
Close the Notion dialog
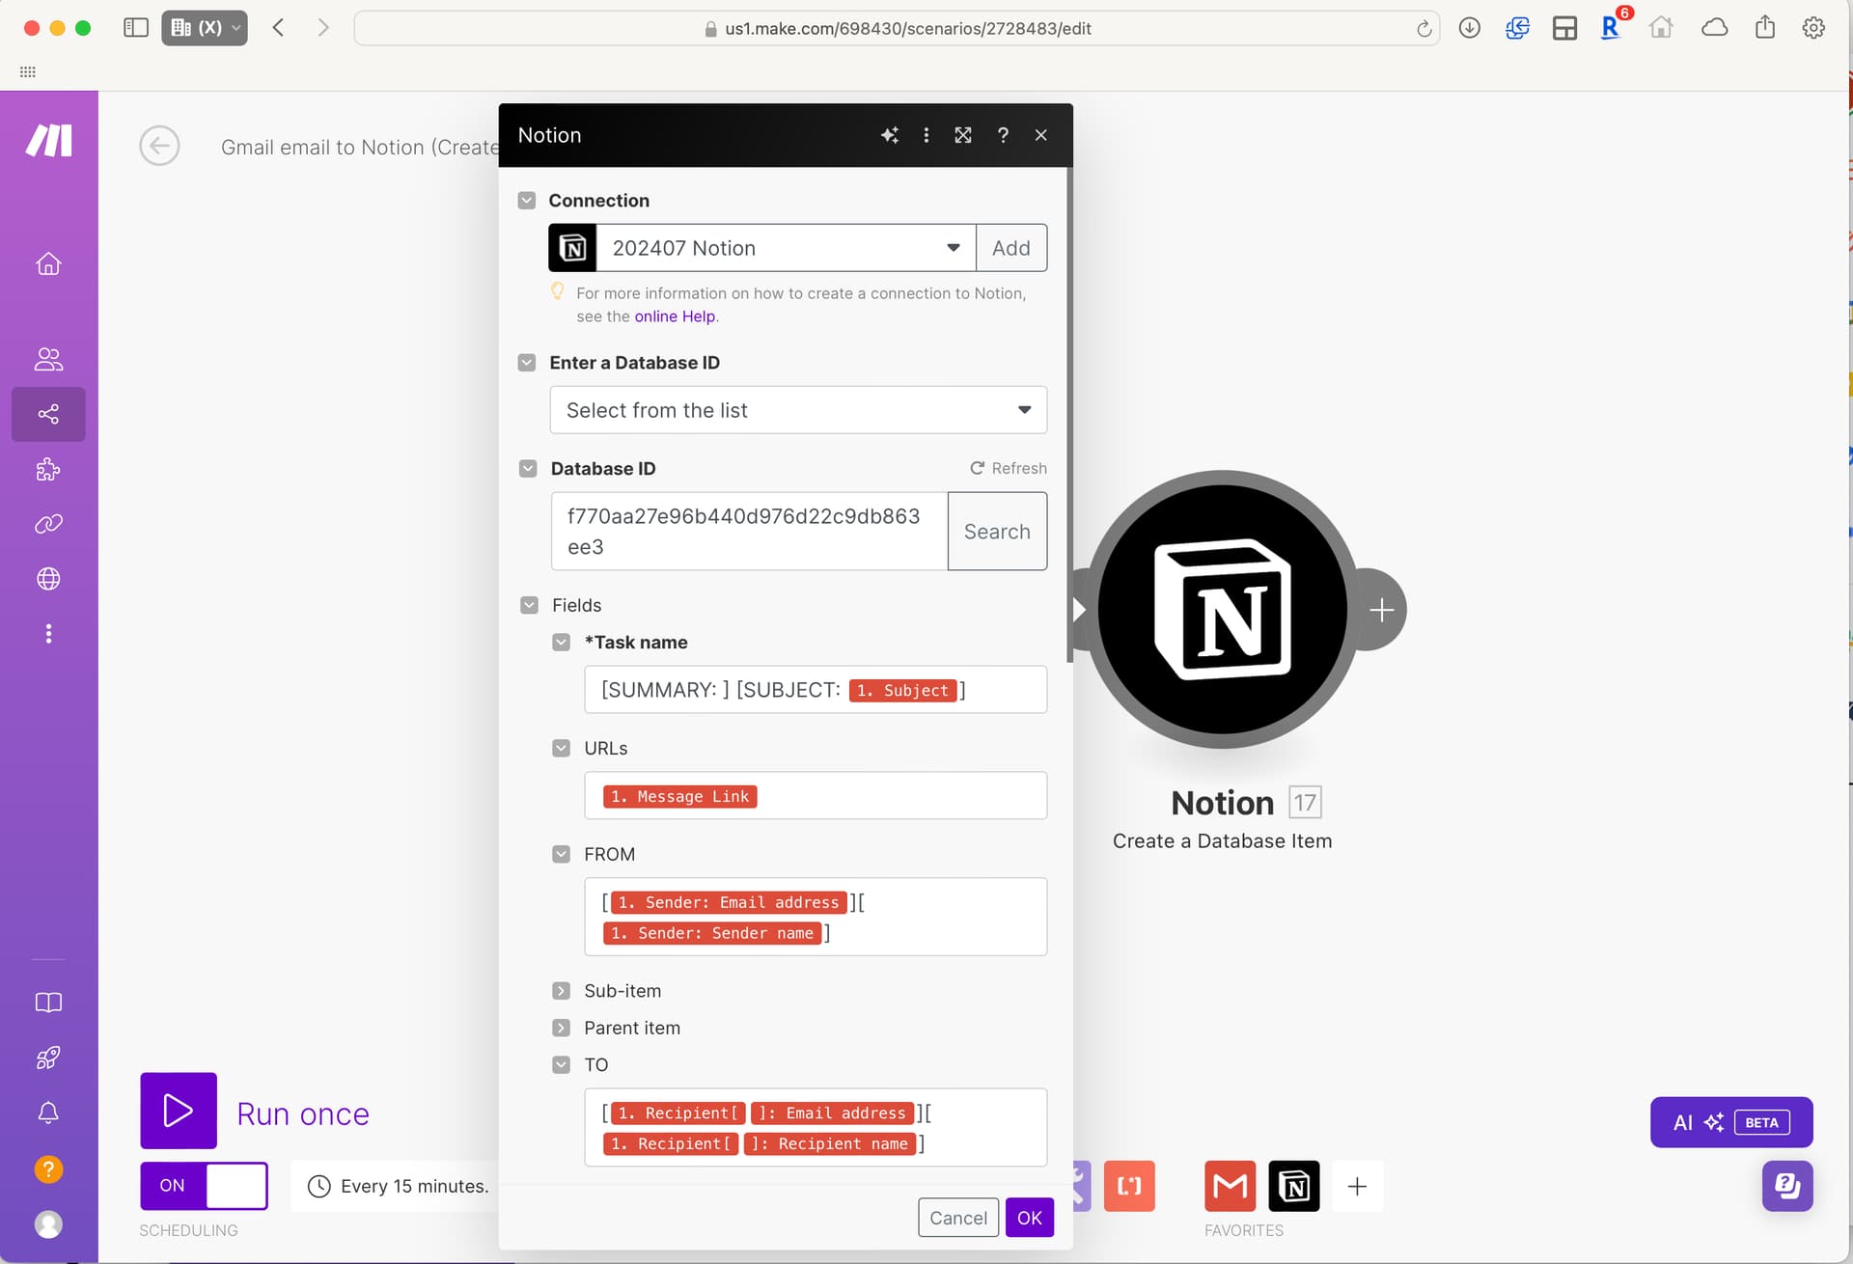(1040, 135)
